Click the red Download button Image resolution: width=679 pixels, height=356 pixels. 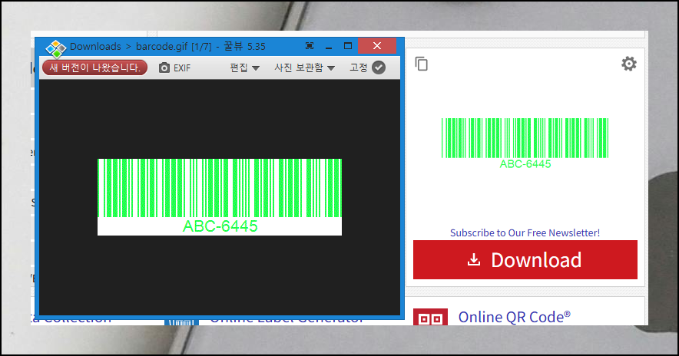tap(525, 260)
